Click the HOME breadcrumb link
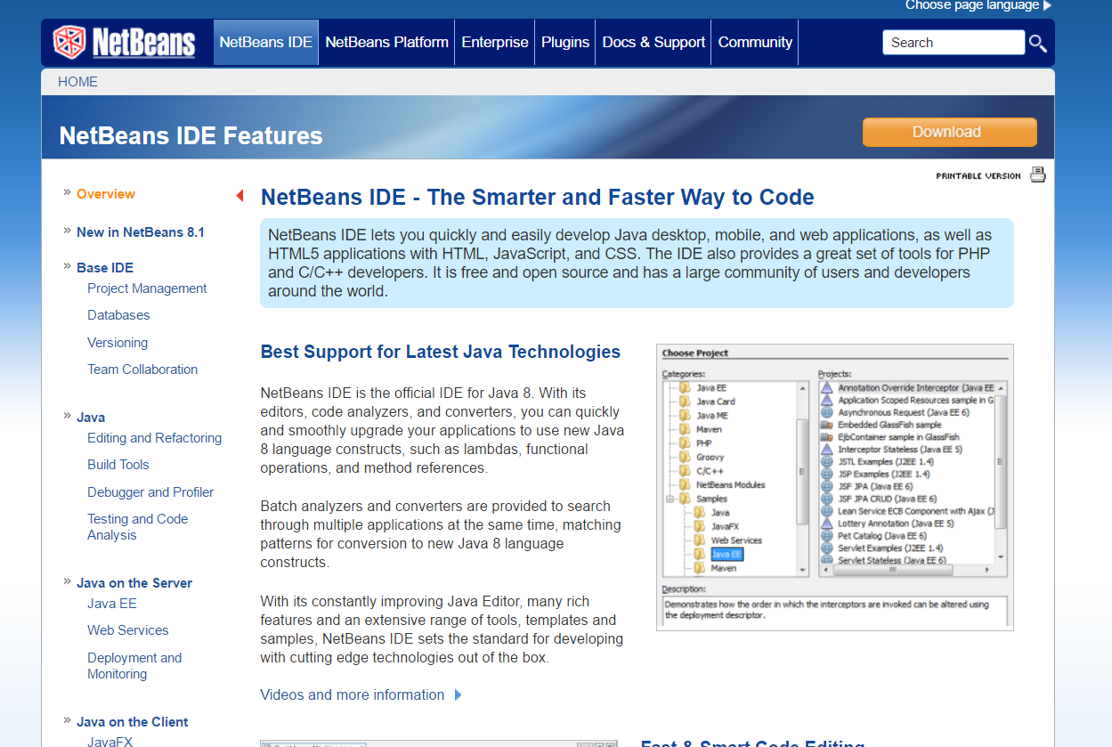The height and width of the screenshot is (747, 1112). click(77, 82)
